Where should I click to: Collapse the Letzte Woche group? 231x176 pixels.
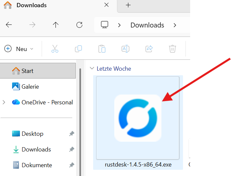point(91,69)
